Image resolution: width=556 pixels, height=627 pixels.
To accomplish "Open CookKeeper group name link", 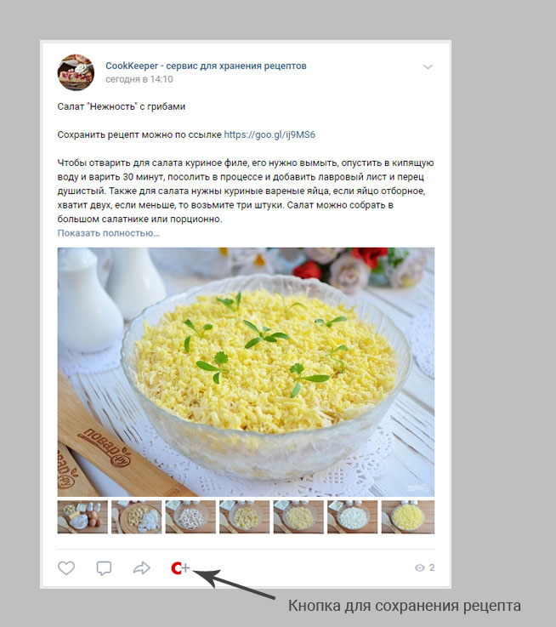I will pyautogui.click(x=206, y=66).
